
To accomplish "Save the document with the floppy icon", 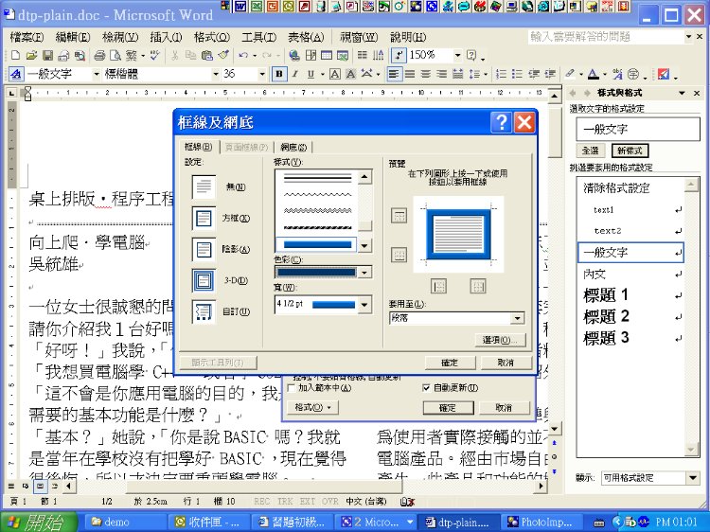I will click(47, 55).
